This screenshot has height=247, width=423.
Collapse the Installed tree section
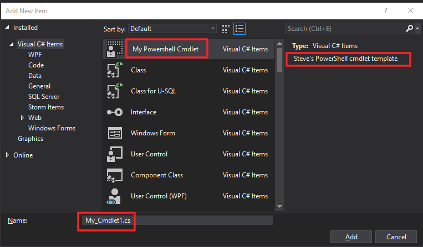[x=7, y=28]
